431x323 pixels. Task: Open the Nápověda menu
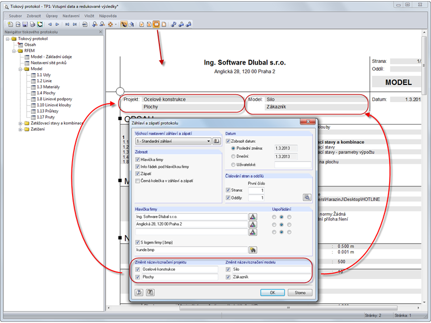108,16
